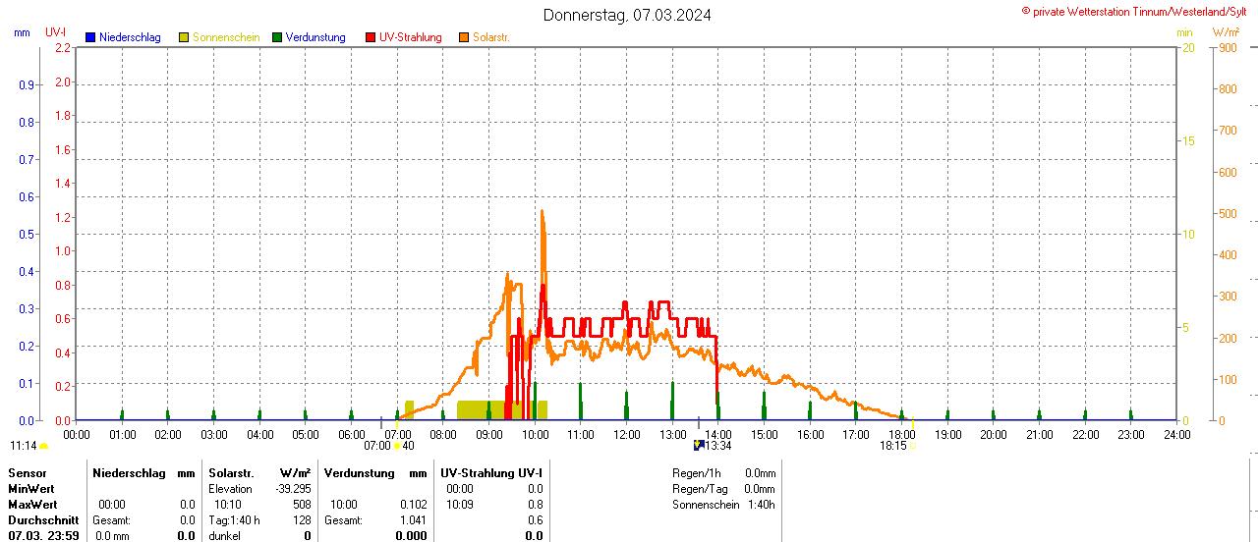Click the sunset marker icon beside 18:15
The height and width of the screenshot is (542, 1258).
(x=912, y=445)
